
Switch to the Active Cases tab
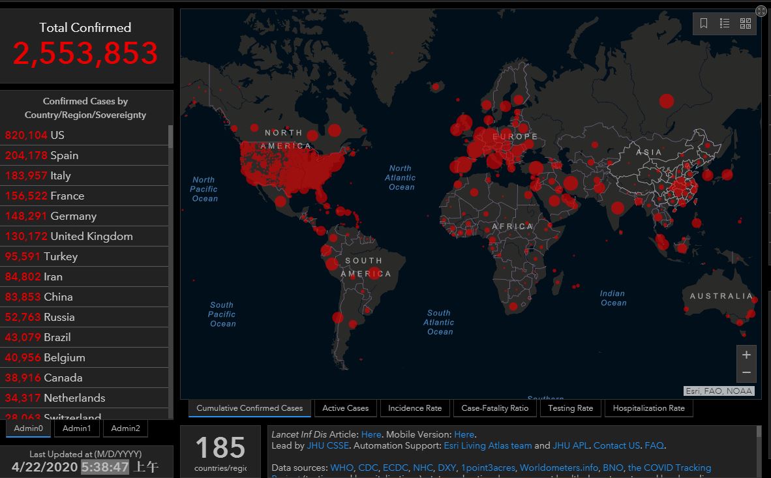coord(345,408)
